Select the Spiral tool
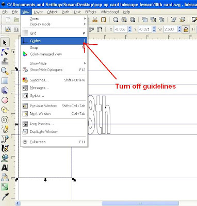The width and height of the screenshot is (197, 206). (x=5, y=119)
